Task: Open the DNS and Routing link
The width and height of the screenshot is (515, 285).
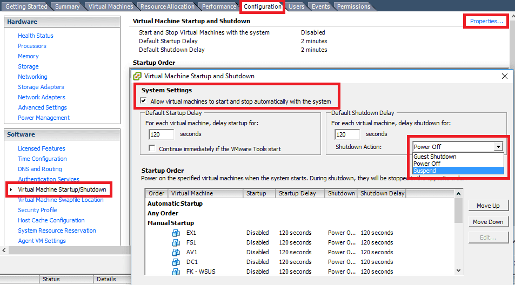Action: tap(40, 169)
